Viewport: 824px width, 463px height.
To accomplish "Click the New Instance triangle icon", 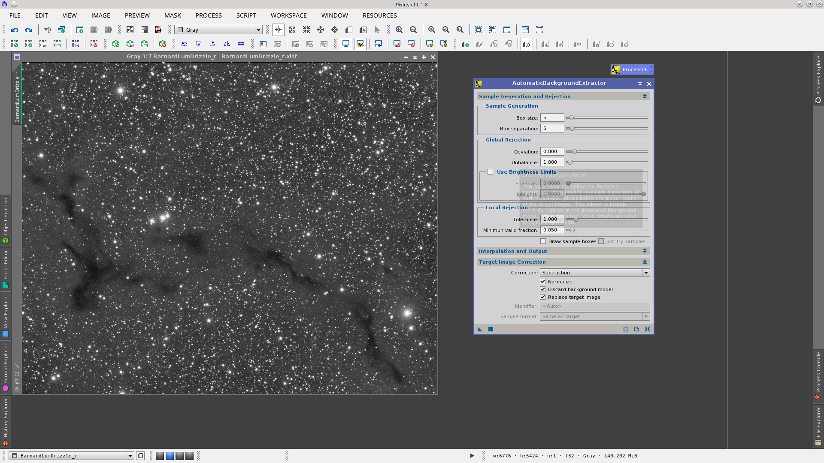I will coord(480,329).
